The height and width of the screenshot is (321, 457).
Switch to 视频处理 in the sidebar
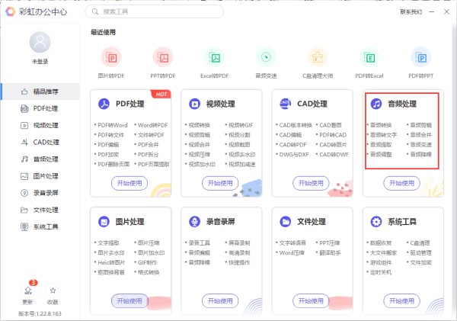coord(40,126)
